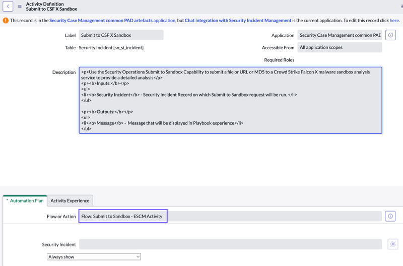Click the Description label

point(64,72)
